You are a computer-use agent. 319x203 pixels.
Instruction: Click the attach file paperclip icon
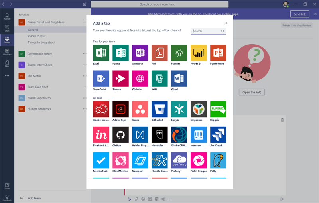pos(136,199)
